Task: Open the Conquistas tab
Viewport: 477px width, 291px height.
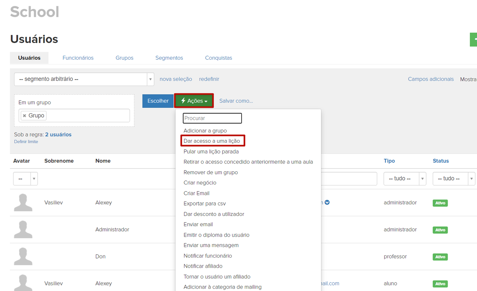Action: pyautogui.click(x=218, y=58)
